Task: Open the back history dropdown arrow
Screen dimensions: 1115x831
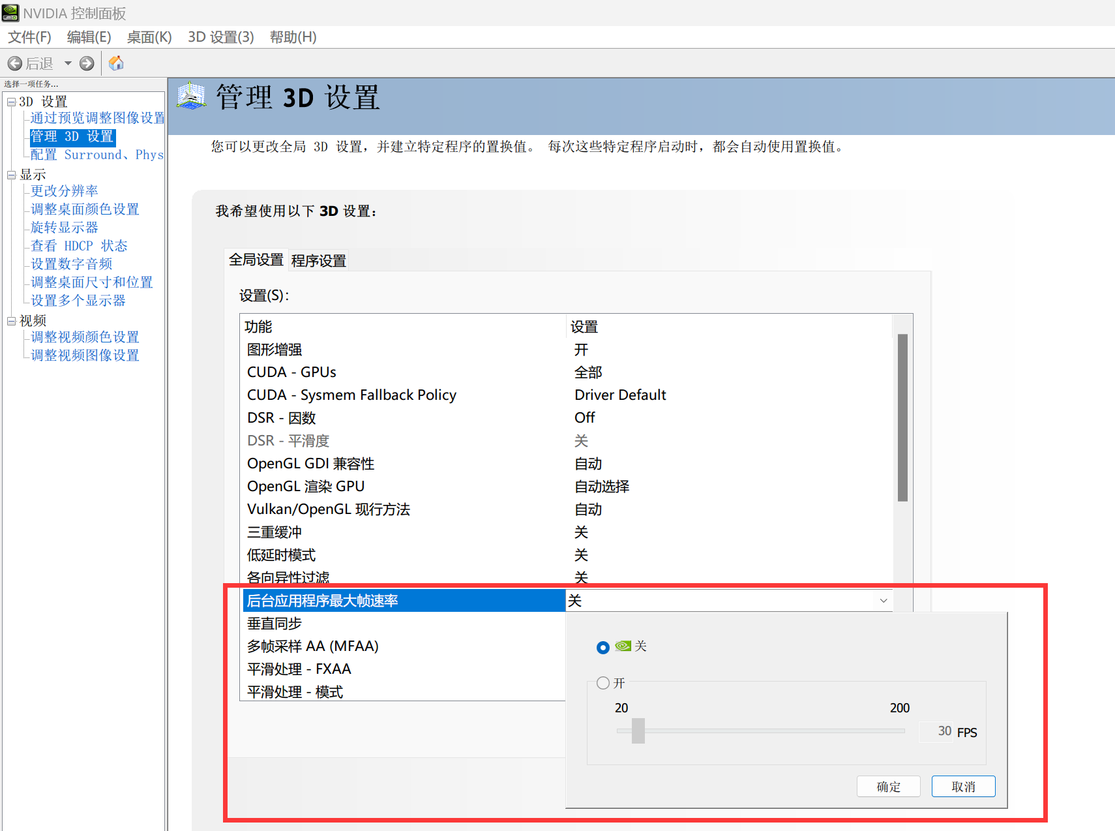Action: point(68,63)
